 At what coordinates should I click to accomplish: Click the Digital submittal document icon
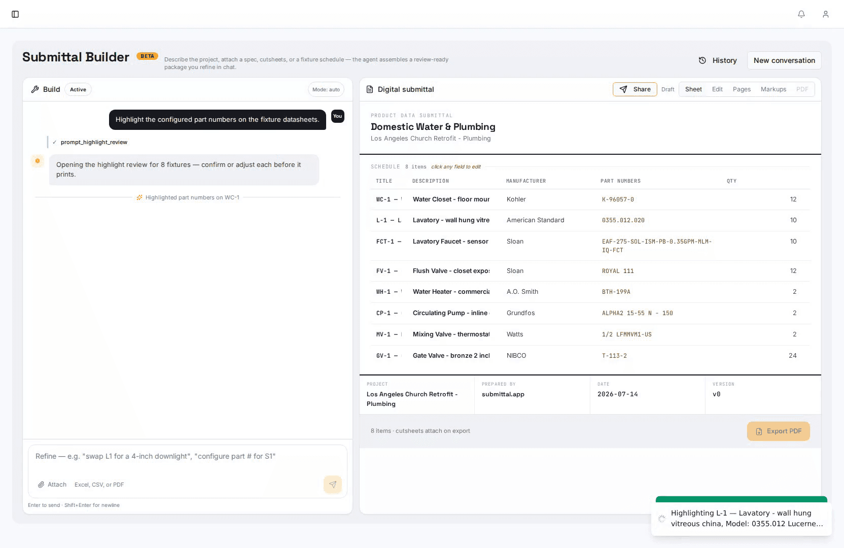[370, 89]
